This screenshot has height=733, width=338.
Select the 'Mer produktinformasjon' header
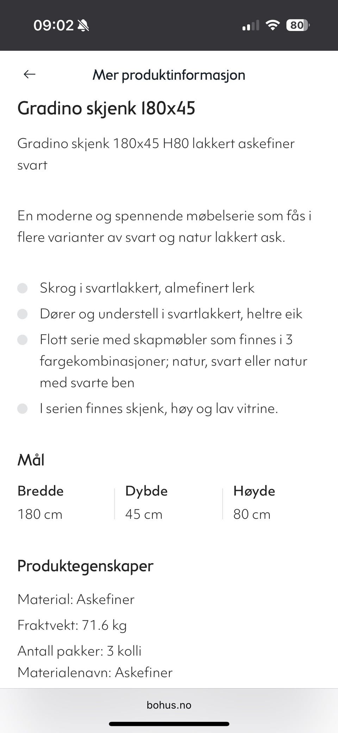point(169,75)
